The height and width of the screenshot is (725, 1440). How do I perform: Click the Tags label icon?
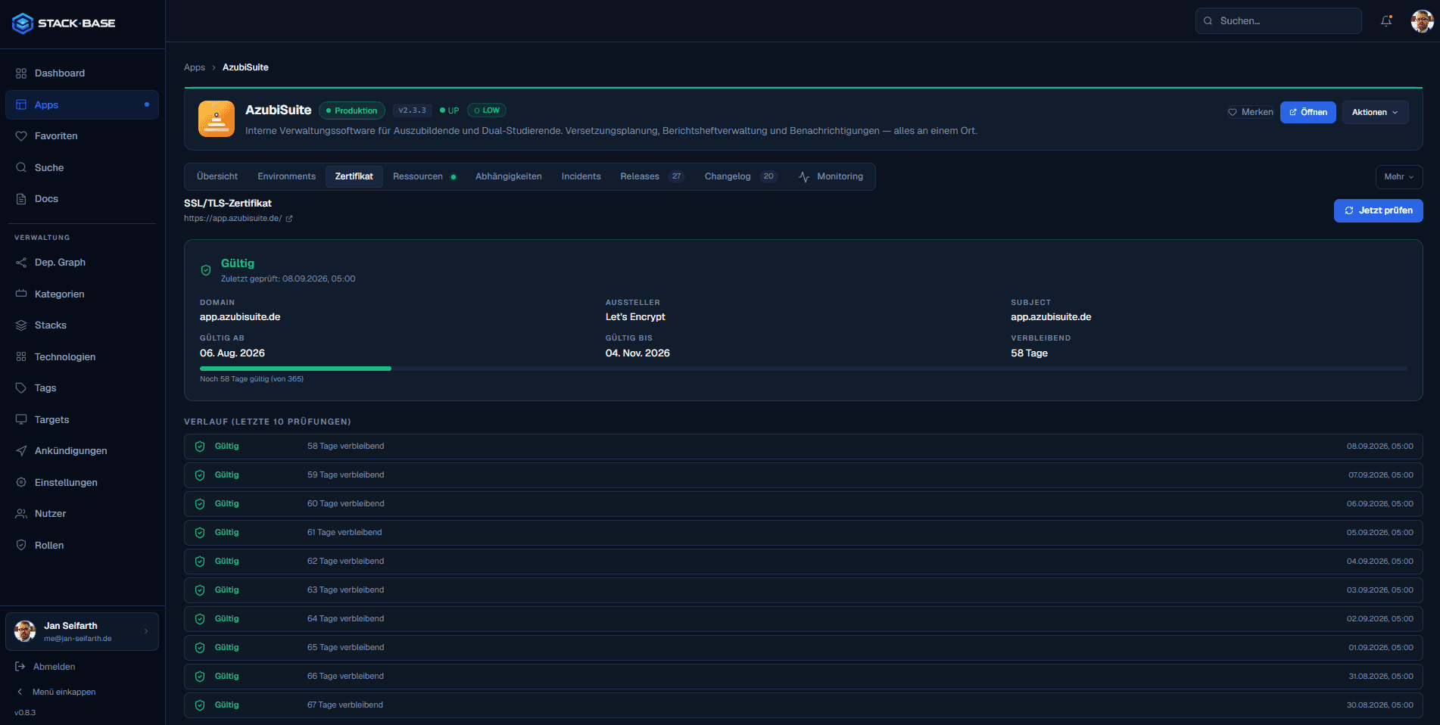[21, 388]
